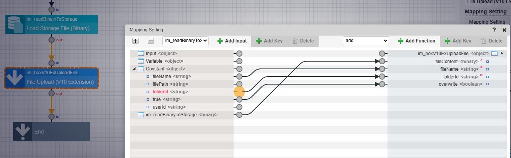Close the Mapping Setting dialog
This screenshot has height=158, width=511.
point(504,30)
